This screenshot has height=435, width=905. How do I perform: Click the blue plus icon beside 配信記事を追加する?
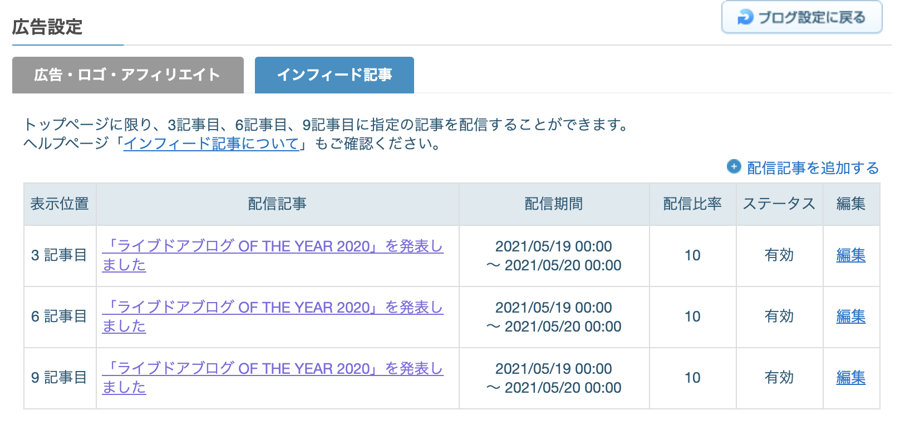click(734, 166)
